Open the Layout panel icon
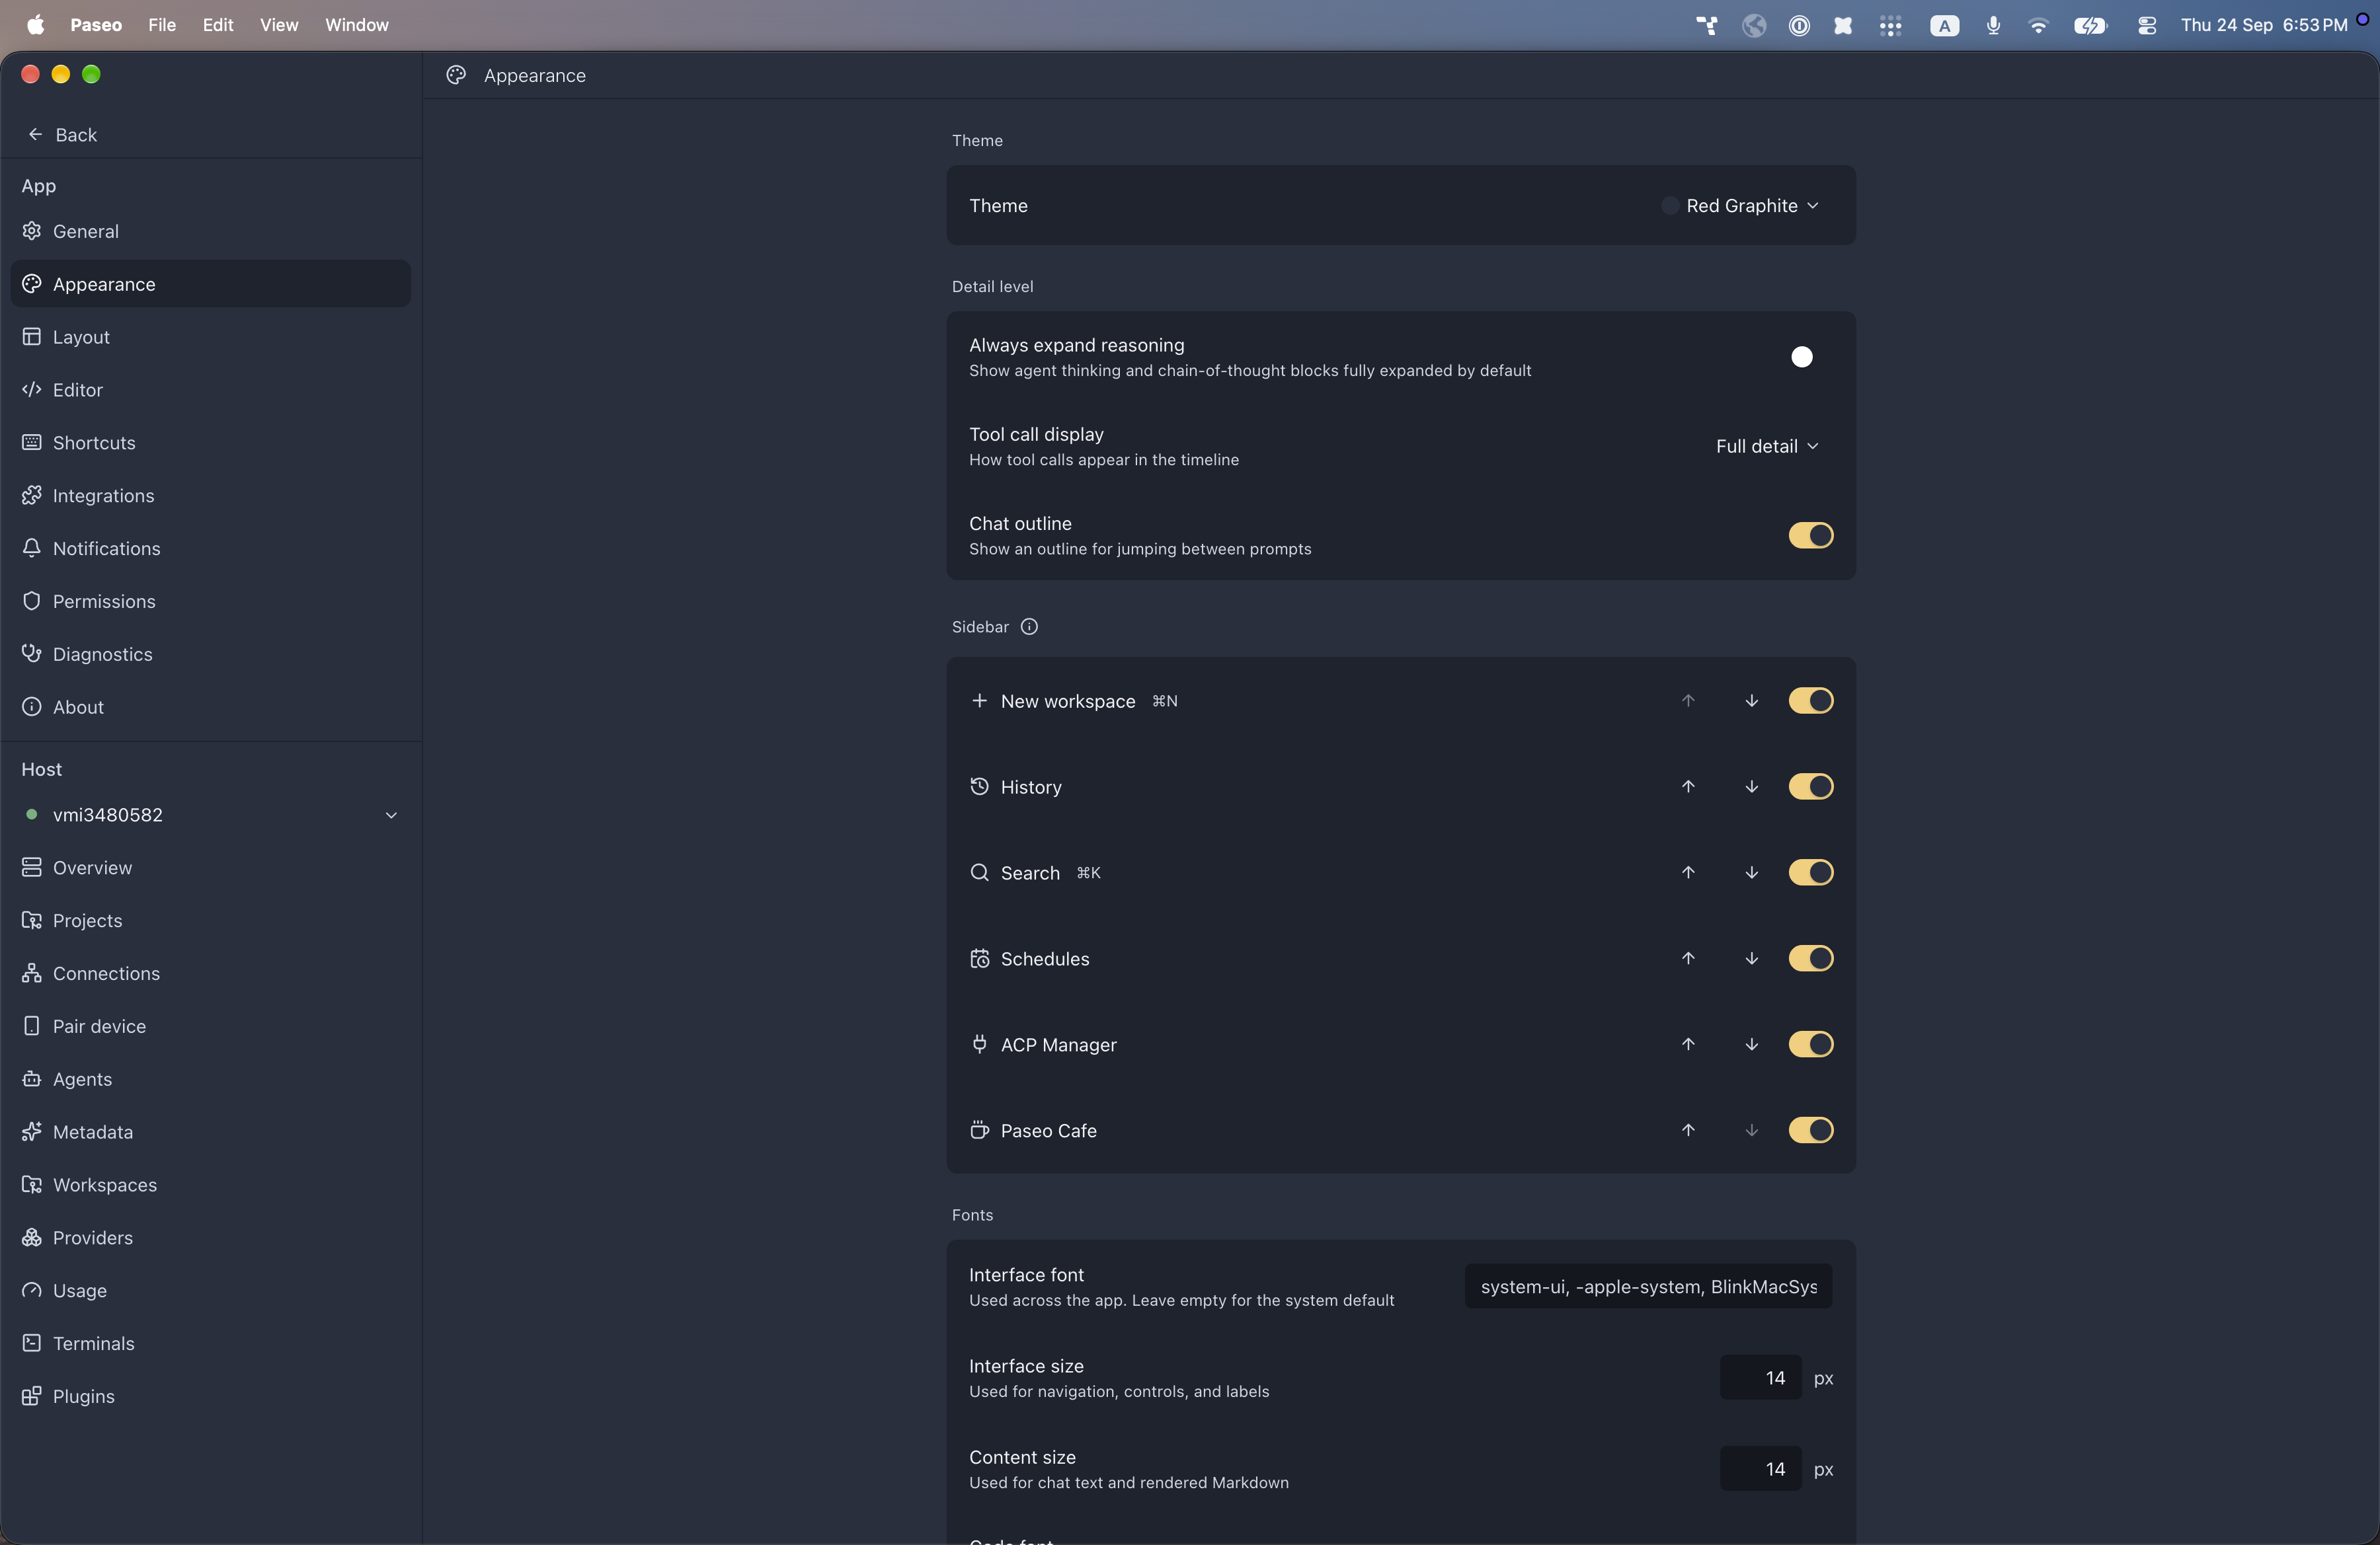The width and height of the screenshot is (2380, 1545). pos(32,337)
